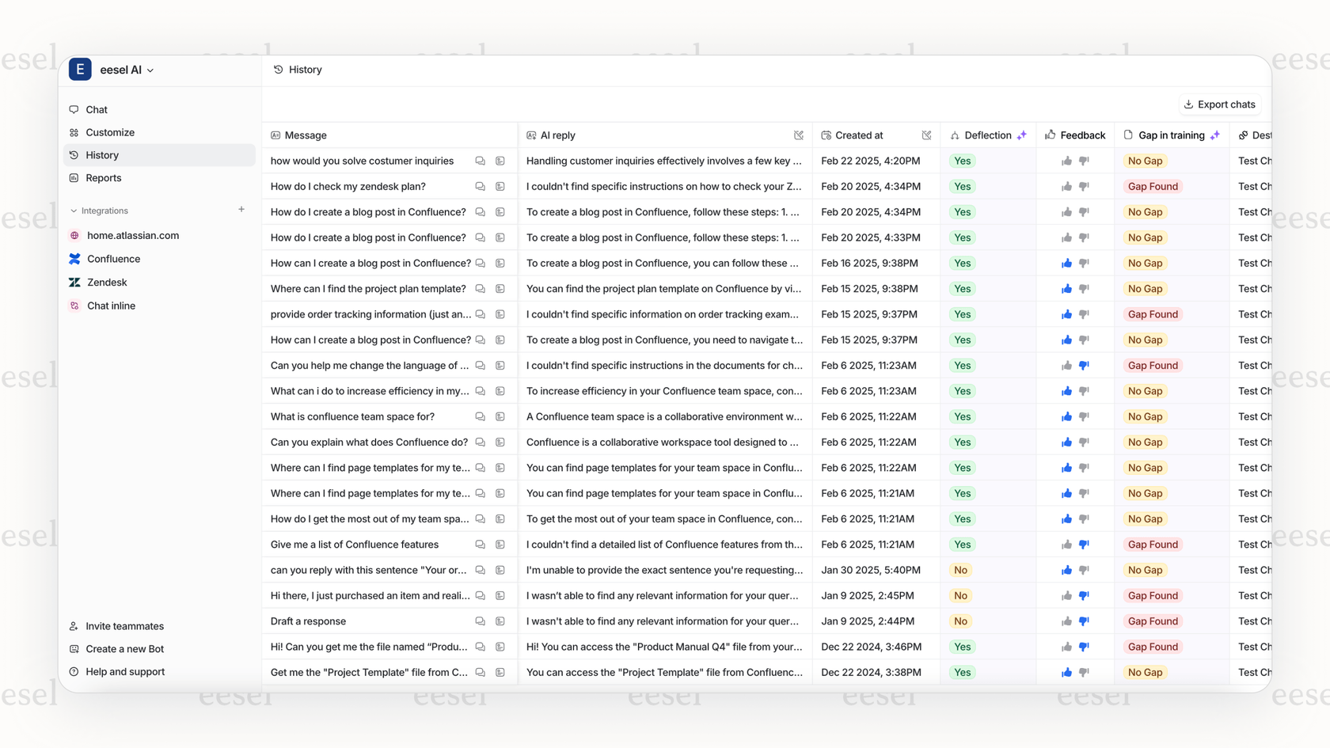
Task: Click the "No Gap" badge on the first row
Action: click(x=1145, y=161)
